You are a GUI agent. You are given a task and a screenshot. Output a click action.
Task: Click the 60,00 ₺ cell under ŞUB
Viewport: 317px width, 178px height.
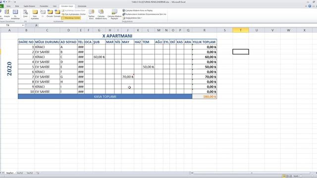click(99, 57)
